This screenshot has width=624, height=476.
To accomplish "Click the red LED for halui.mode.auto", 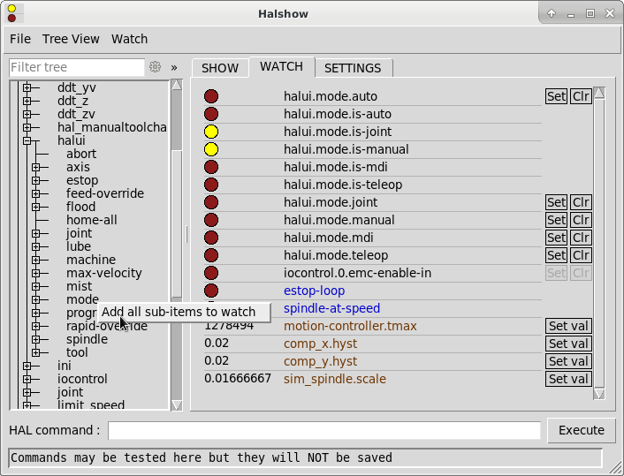I will 211,96.
